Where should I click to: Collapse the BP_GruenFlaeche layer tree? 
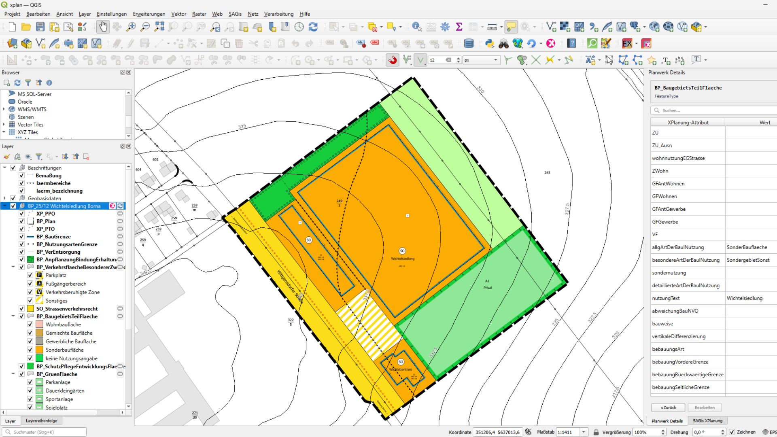pos(13,374)
